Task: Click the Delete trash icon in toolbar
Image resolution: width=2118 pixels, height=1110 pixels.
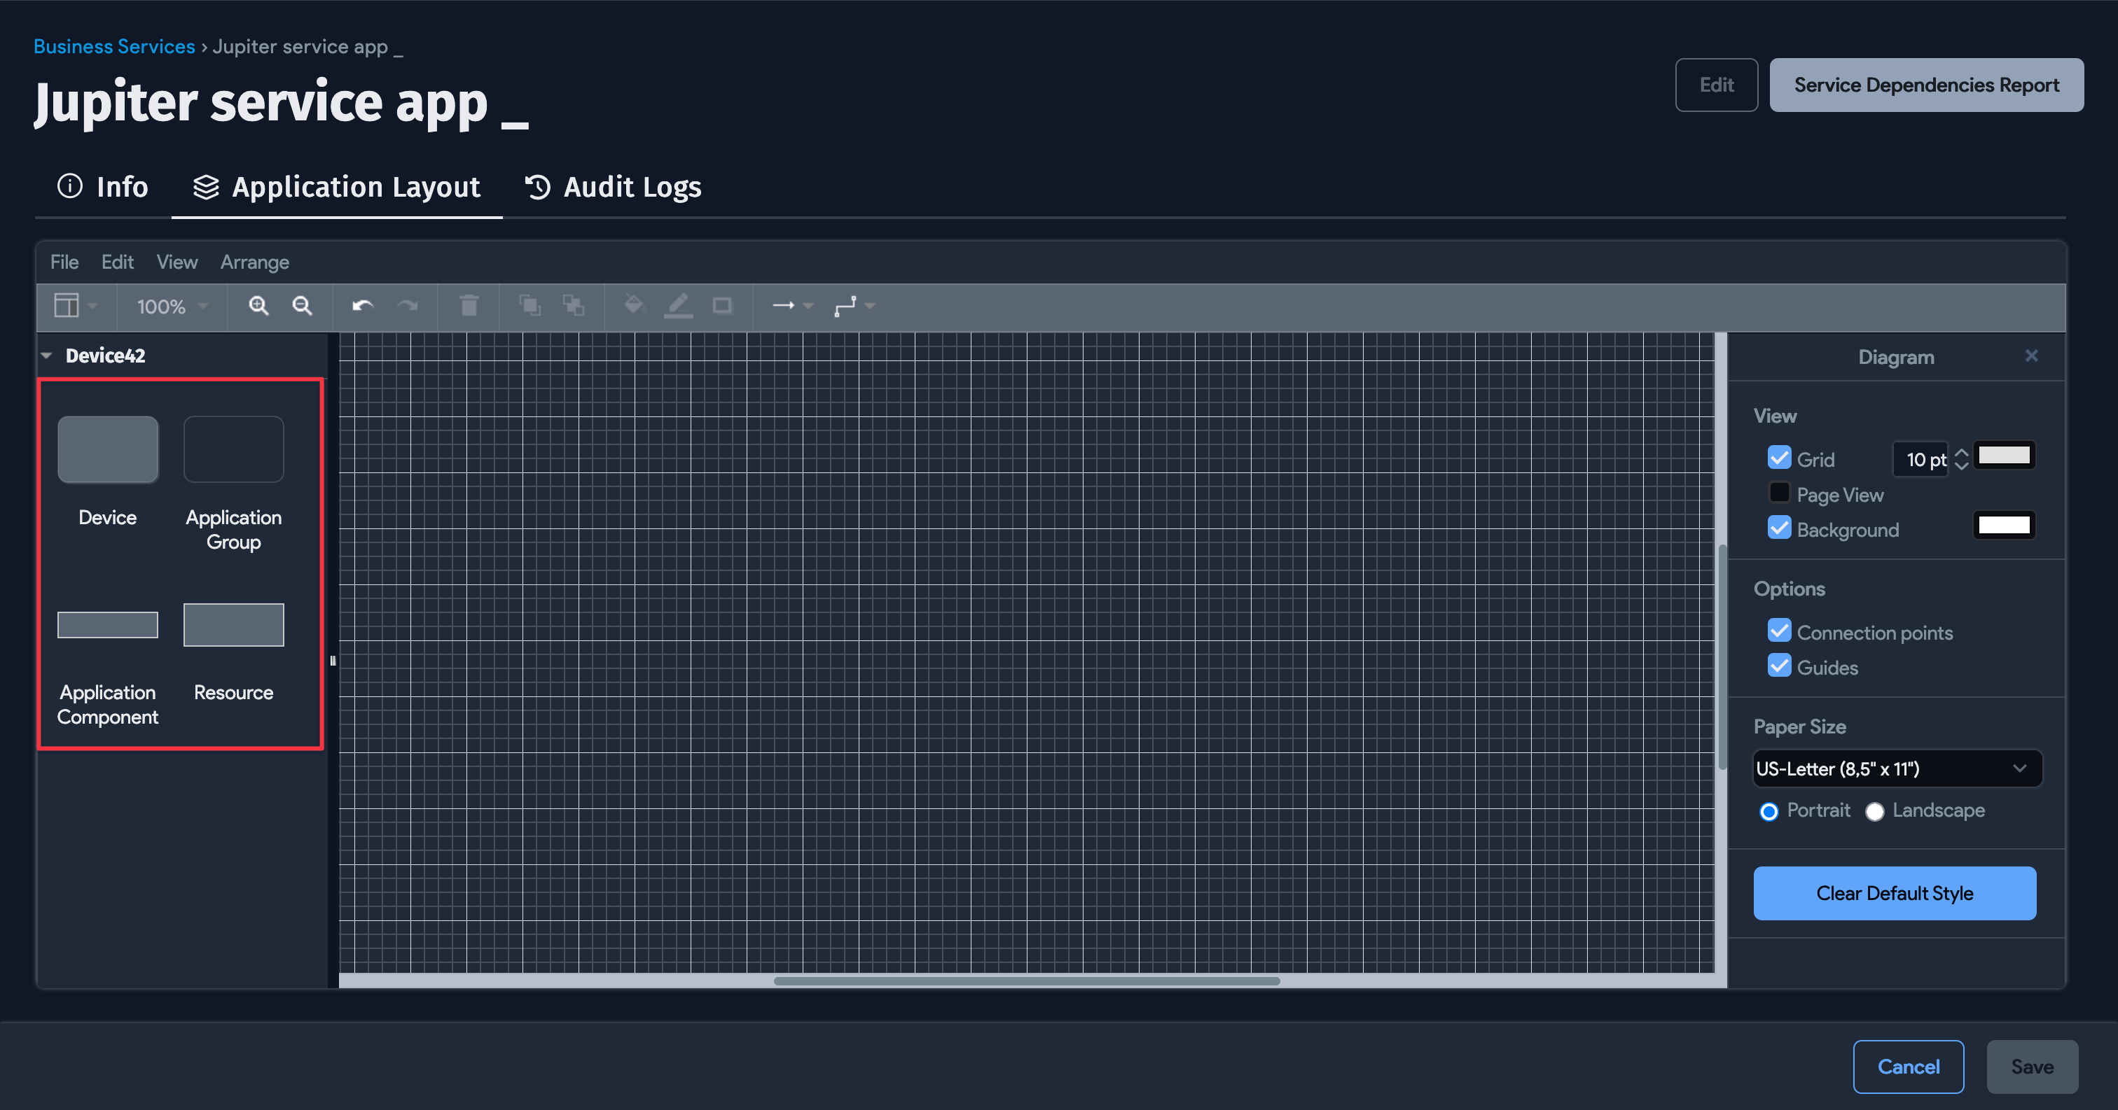Action: click(x=469, y=307)
